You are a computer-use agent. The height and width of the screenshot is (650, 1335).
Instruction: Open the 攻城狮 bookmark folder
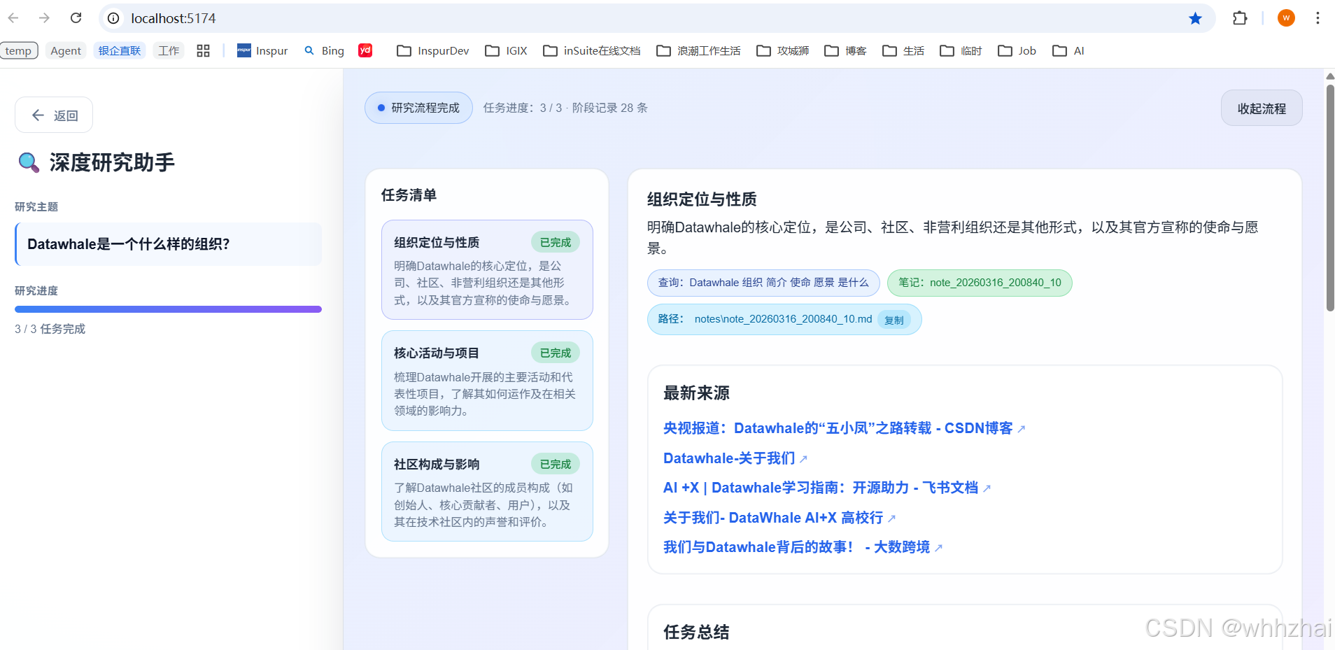click(783, 50)
